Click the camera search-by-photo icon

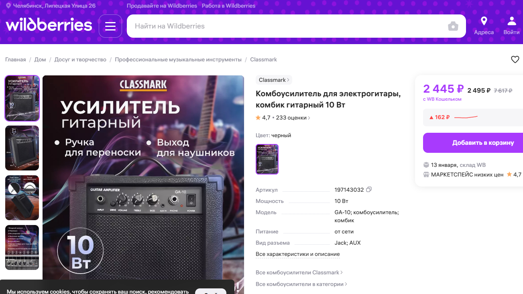[x=453, y=26]
